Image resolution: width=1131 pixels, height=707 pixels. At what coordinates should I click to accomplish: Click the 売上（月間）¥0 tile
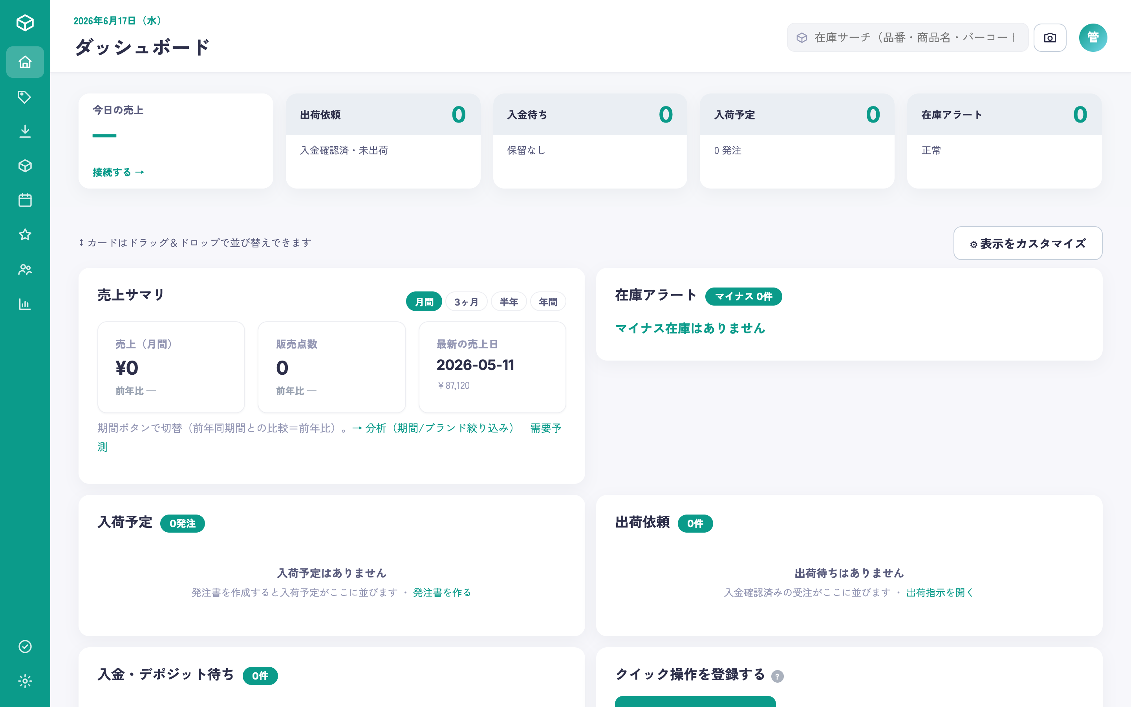(x=171, y=367)
